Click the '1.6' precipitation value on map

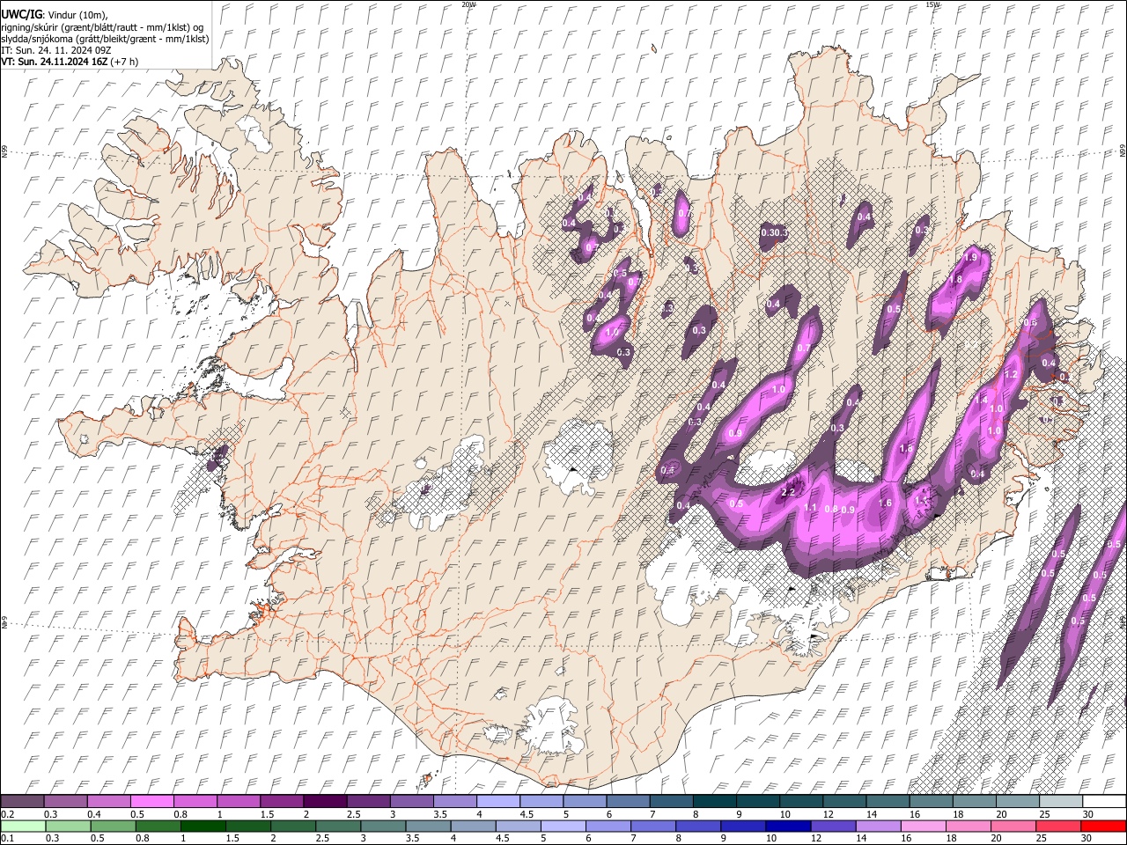[886, 503]
